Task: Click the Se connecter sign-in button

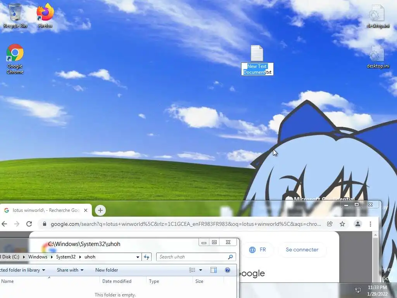Action: coord(302,249)
